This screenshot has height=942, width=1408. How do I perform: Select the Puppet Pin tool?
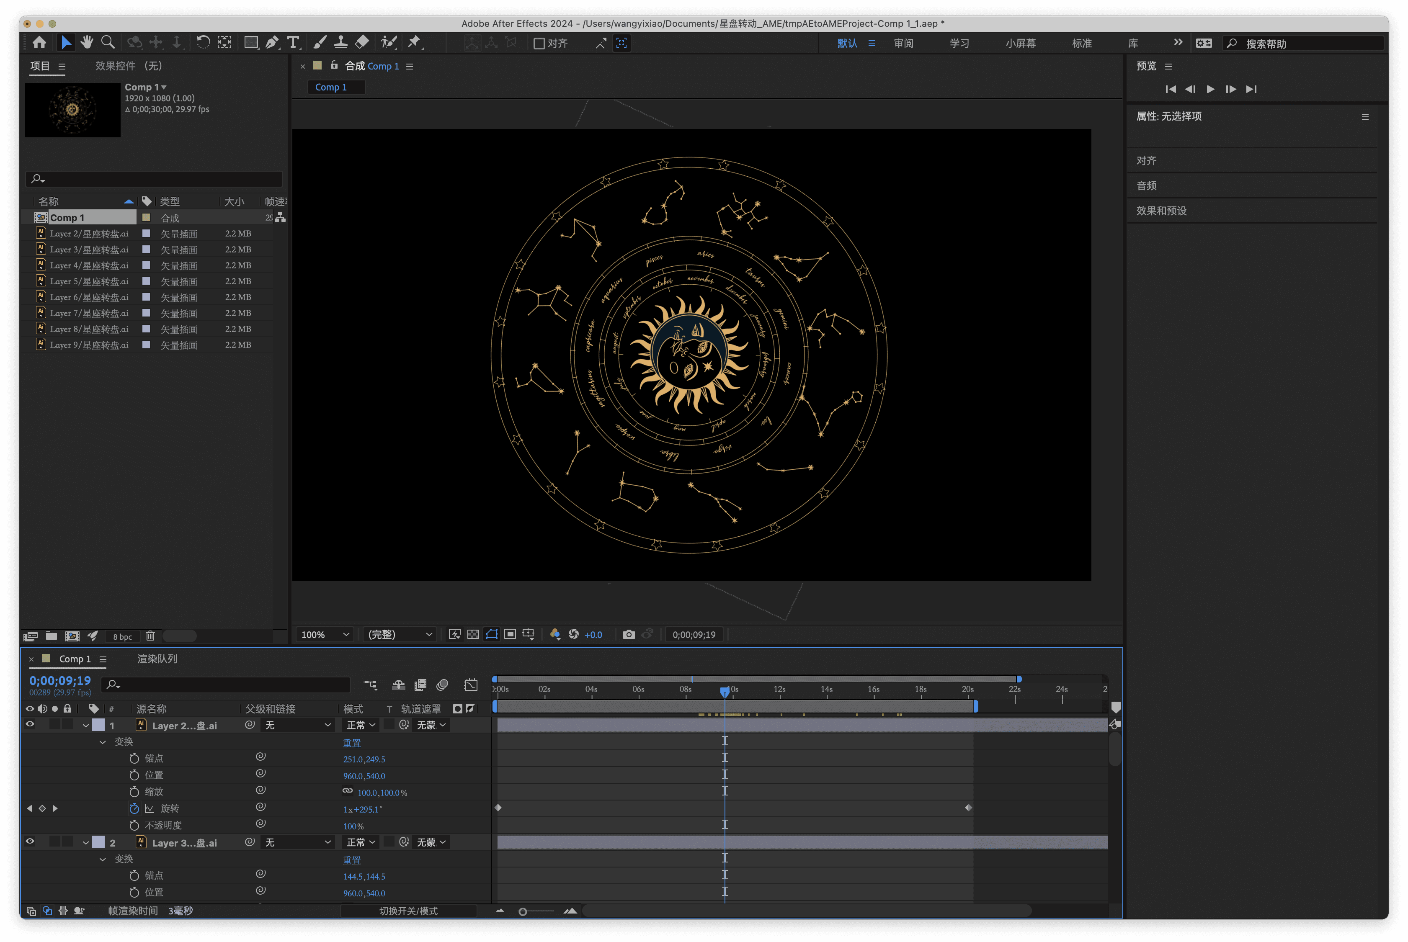pyautogui.click(x=414, y=43)
